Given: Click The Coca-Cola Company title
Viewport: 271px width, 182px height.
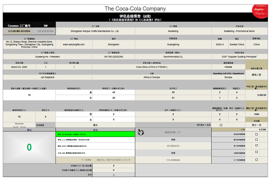Looking at the screenshot, I should pos(135,9).
